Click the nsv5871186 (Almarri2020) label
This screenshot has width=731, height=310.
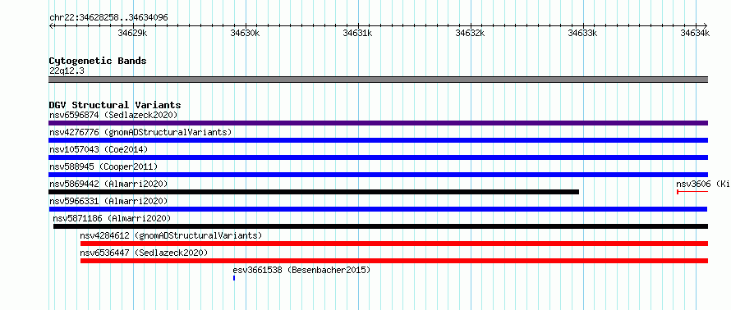pos(112,218)
